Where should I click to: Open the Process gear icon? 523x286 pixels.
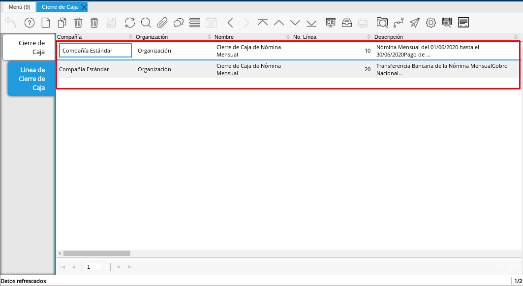point(431,23)
